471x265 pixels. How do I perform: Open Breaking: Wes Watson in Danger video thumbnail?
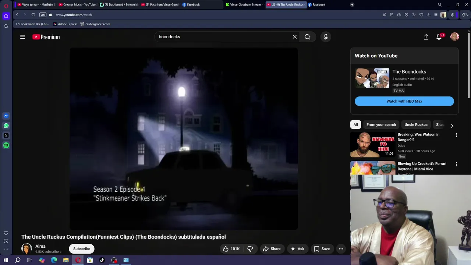[373, 145]
